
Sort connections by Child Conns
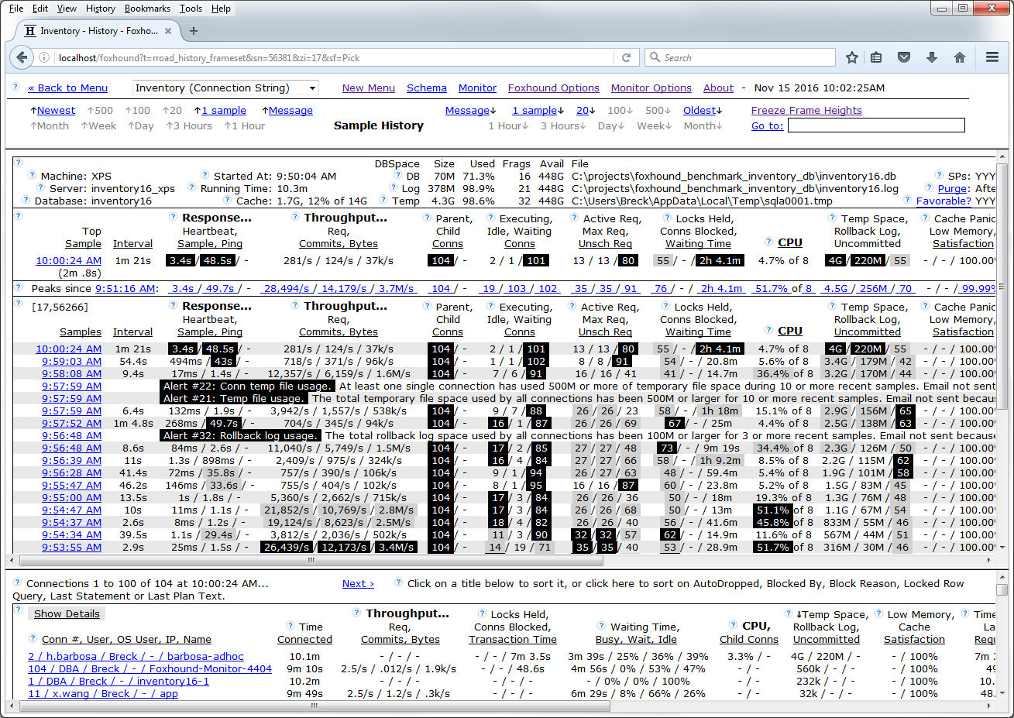tap(748, 640)
